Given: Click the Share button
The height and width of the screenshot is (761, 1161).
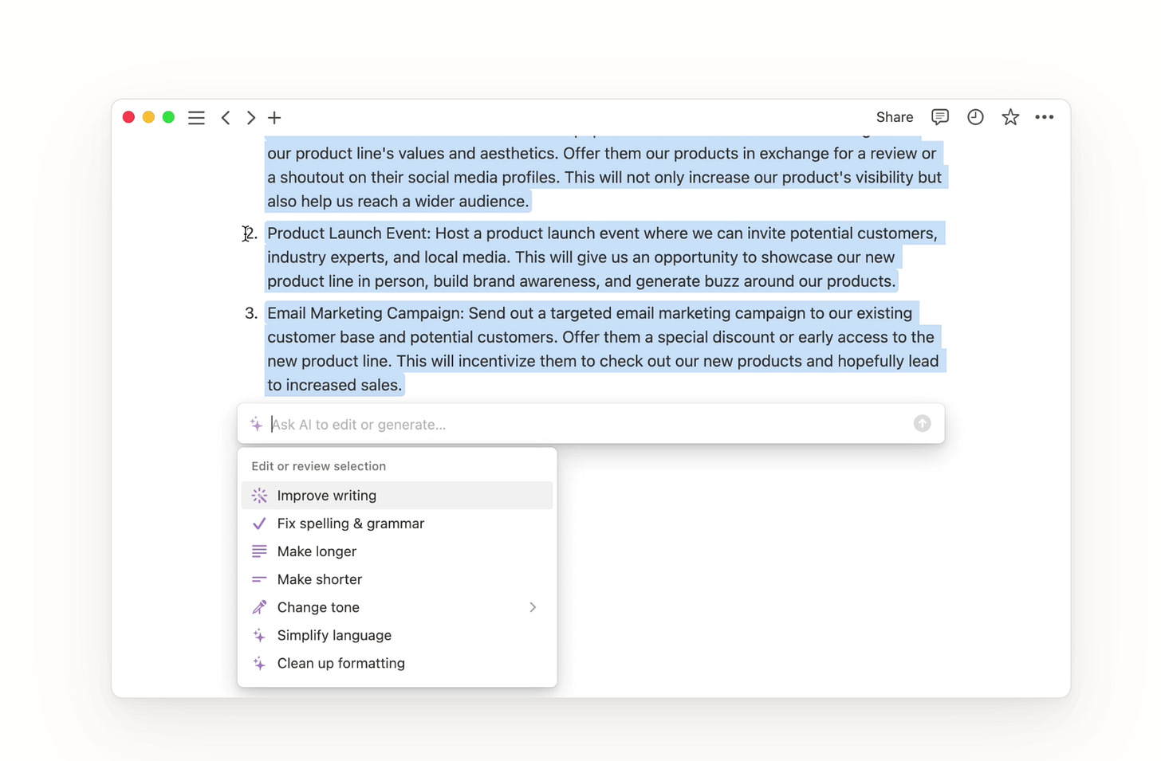Looking at the screenshot, I should tap(895, 117).
